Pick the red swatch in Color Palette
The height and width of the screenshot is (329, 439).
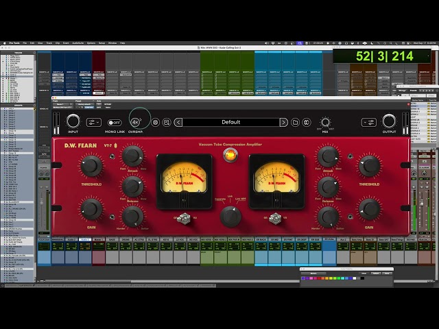[x=319, y=278]
